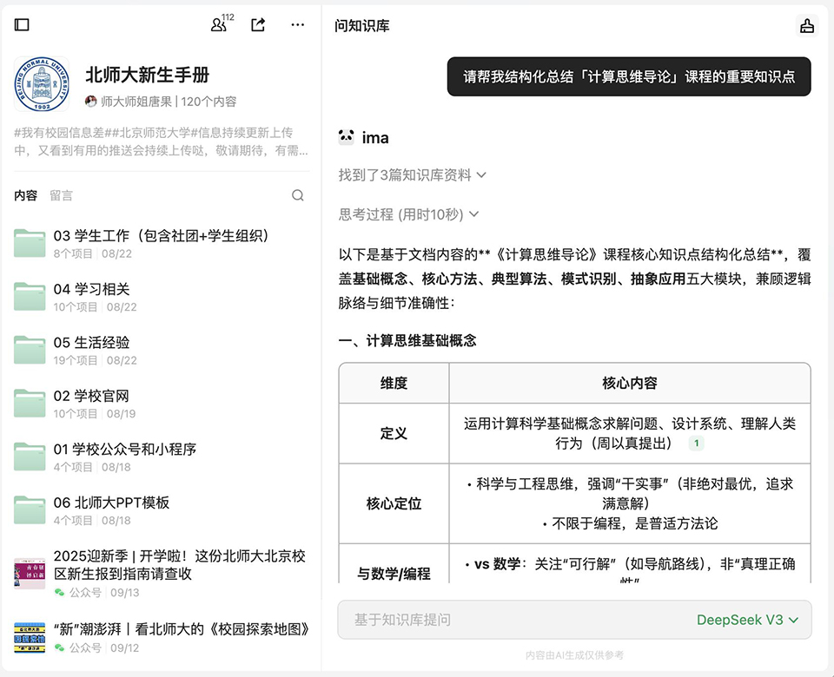Switch to the 留言 tab
The height and width of the screenshot is (677, 834).
click(x=61, y=195)
